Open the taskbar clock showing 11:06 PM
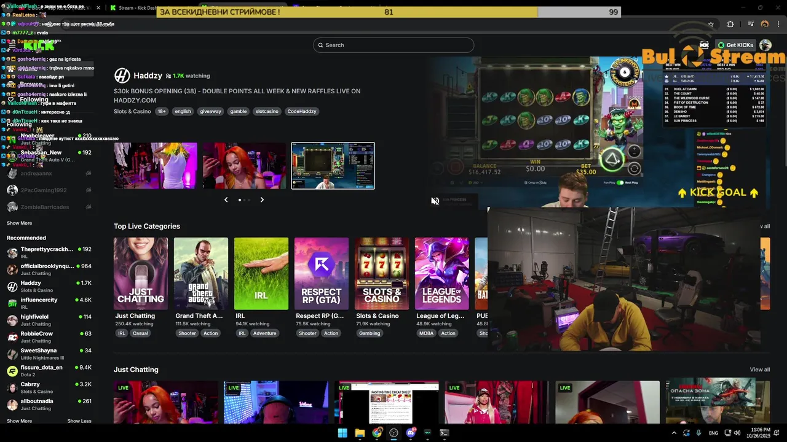Image resolution: width=787 pixels, height=442 pixels. click(760, 433)
